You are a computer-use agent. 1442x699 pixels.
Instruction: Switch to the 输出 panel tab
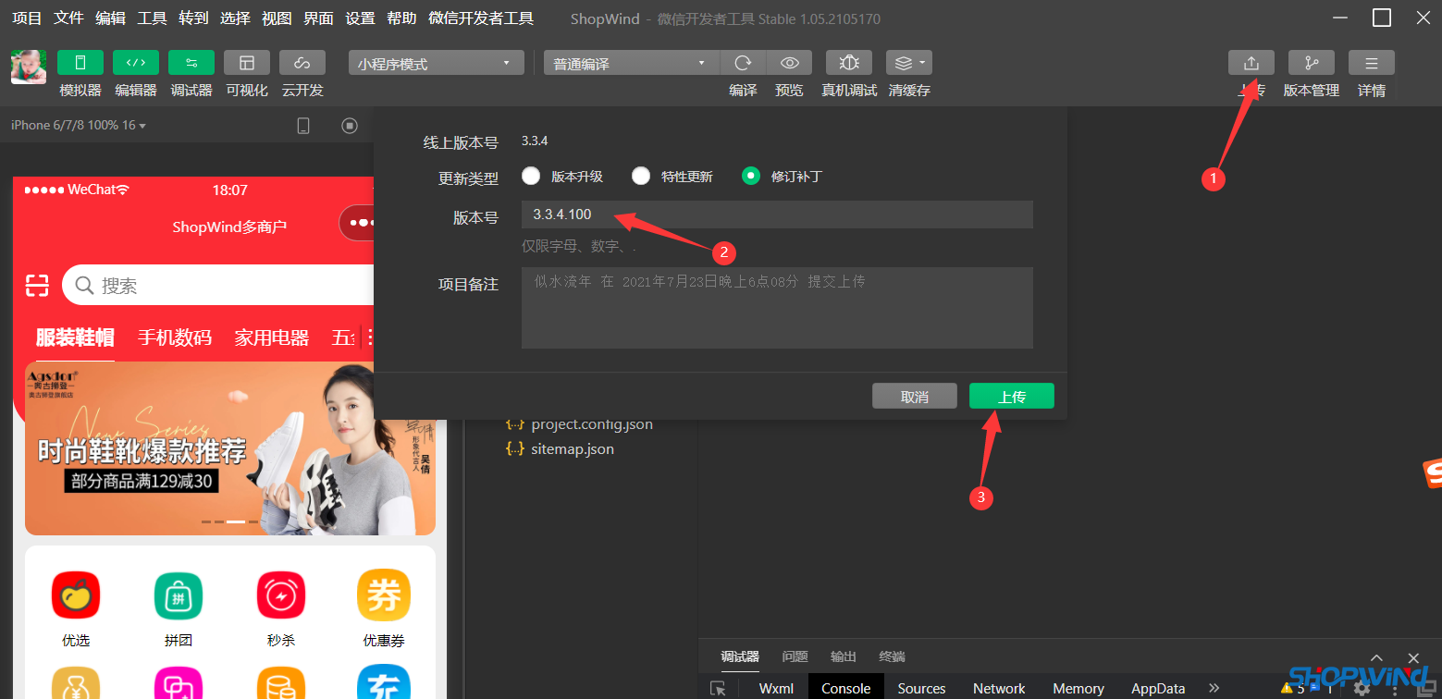[x=844, y=656]
